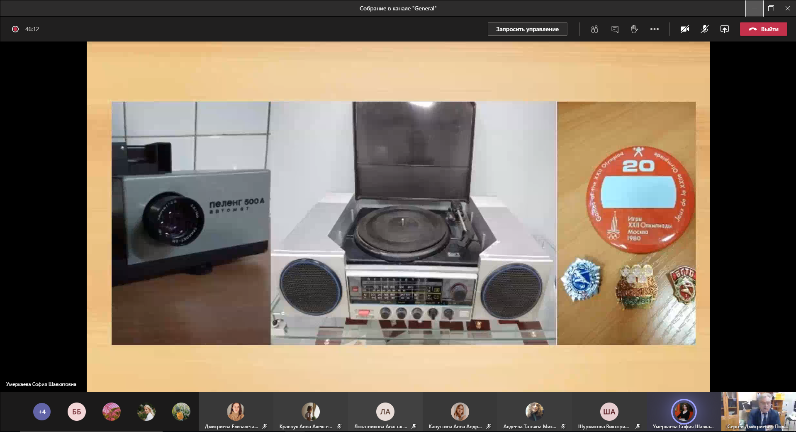The image size is (796, 432).
Task: Click Запросить управление button
Action: click(x=527, y=29)
